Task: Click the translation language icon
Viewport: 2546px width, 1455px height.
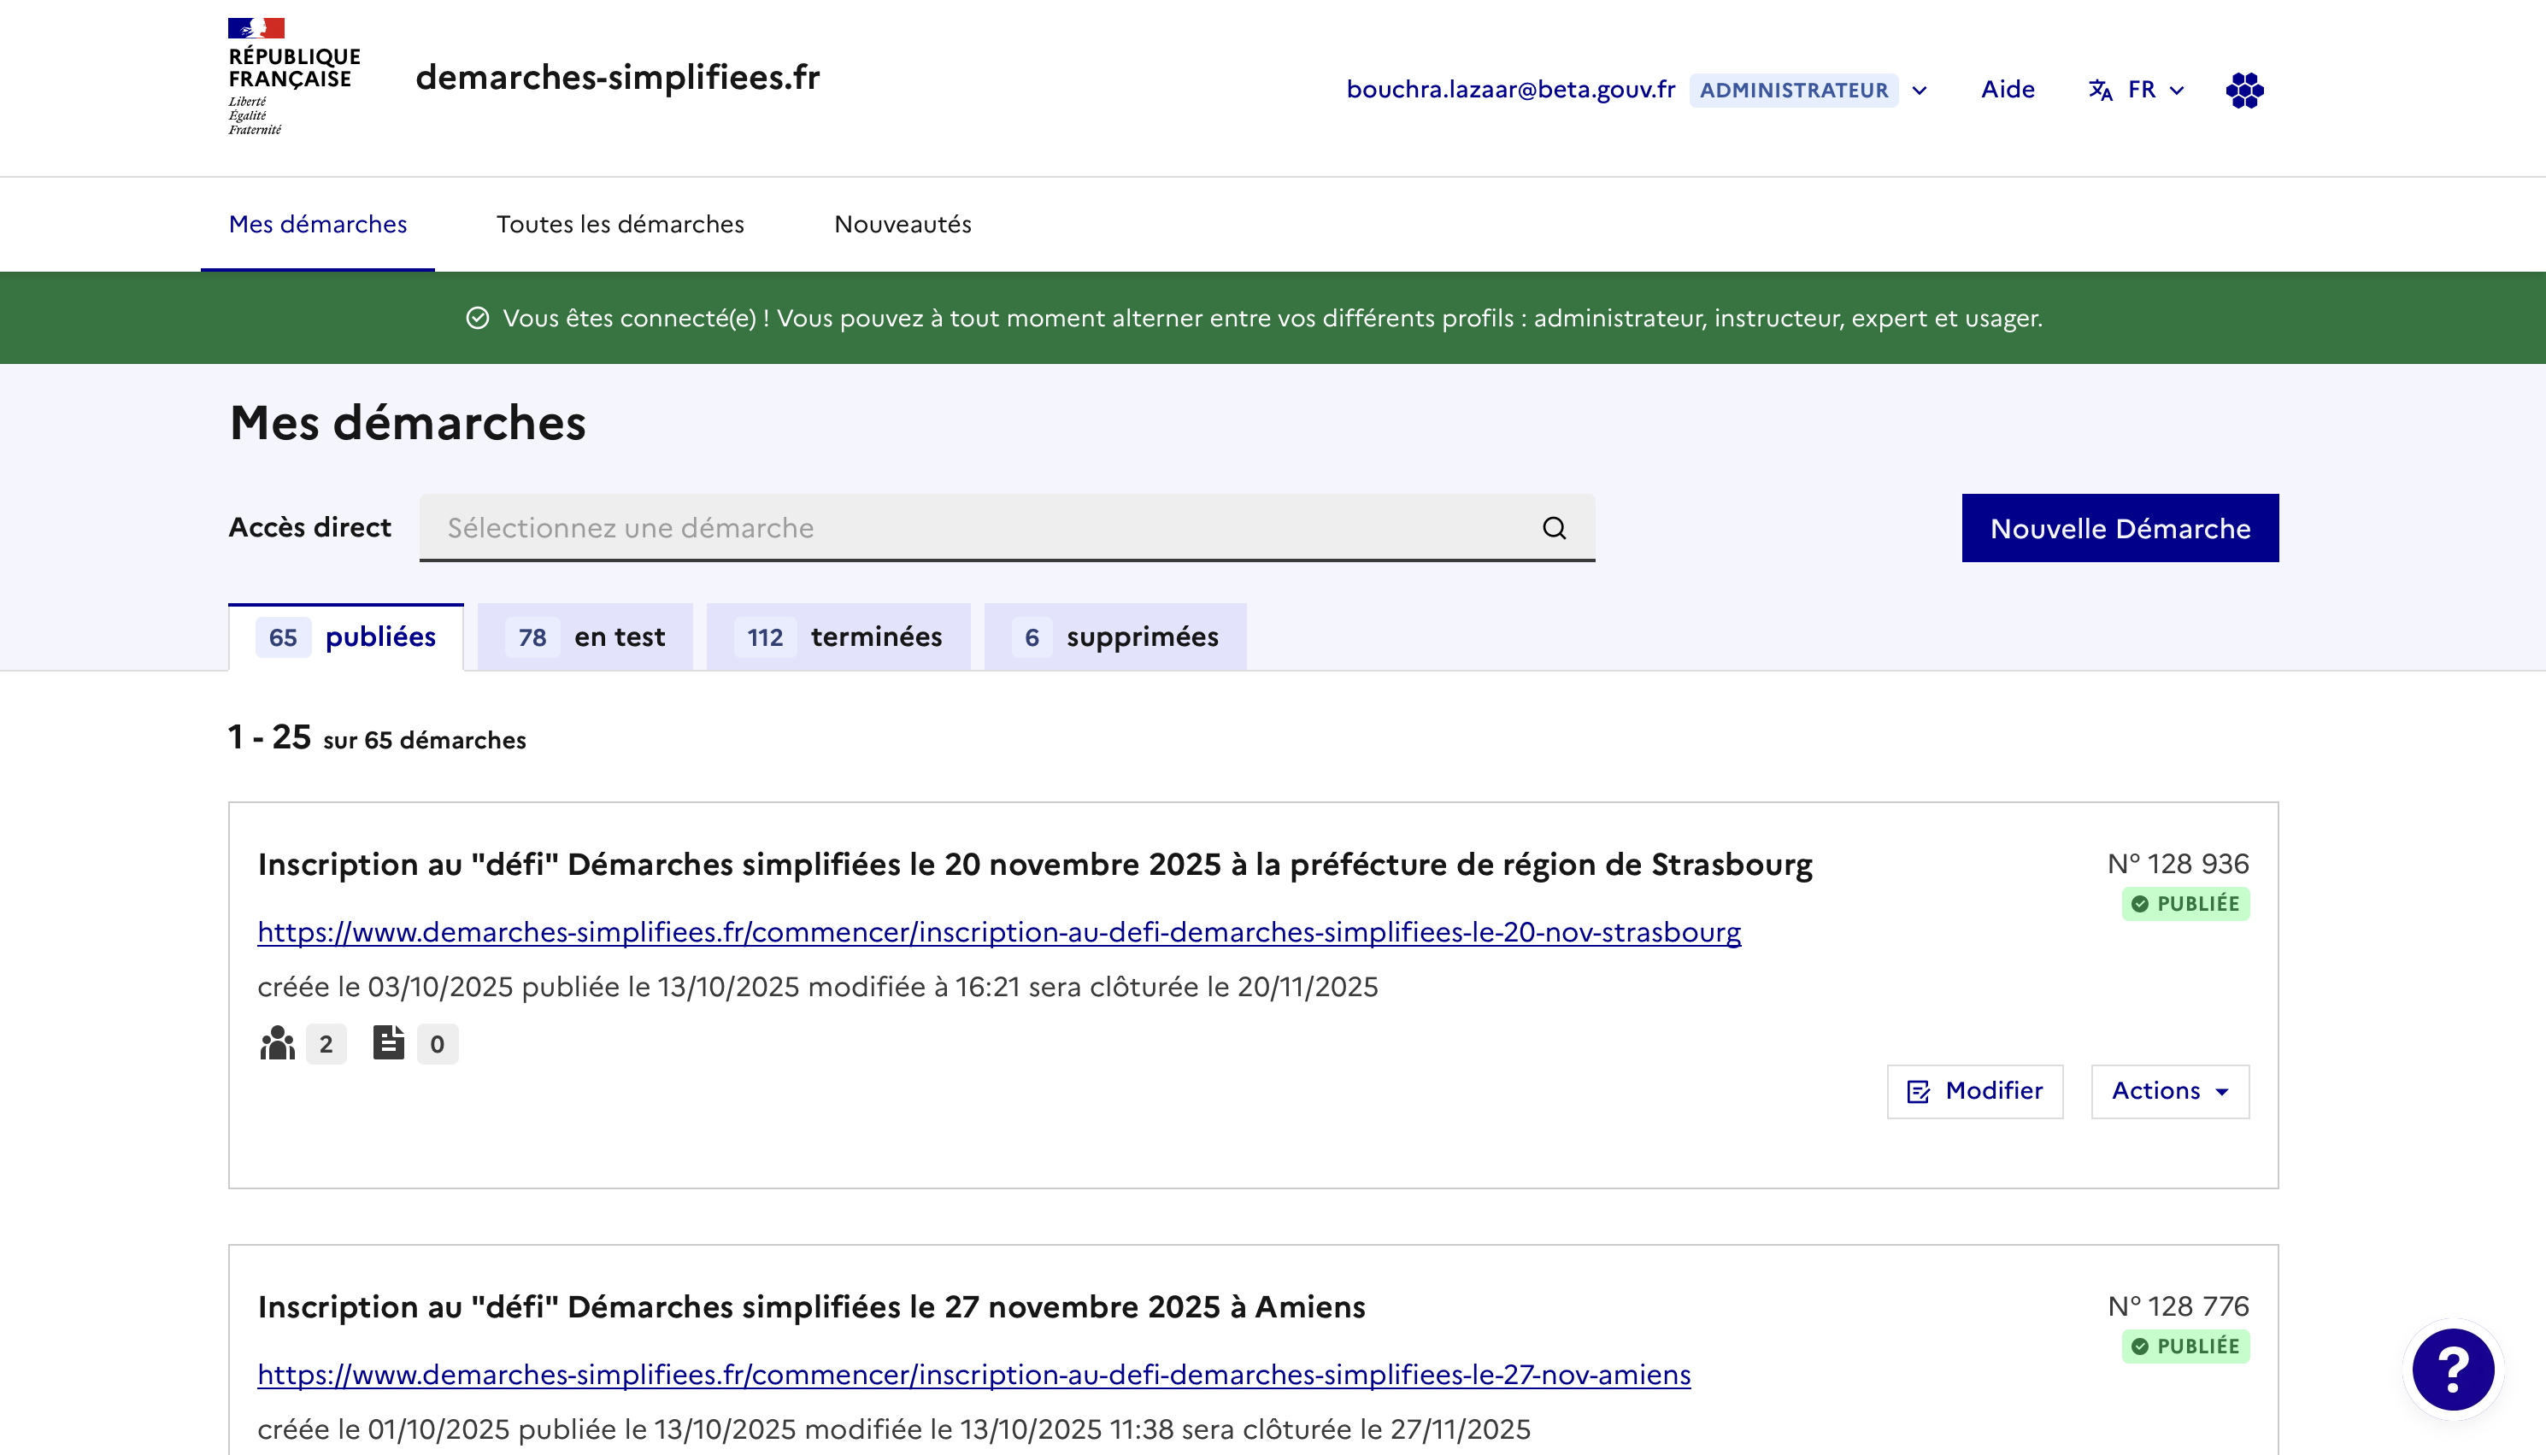Action: pos(2100,90)
